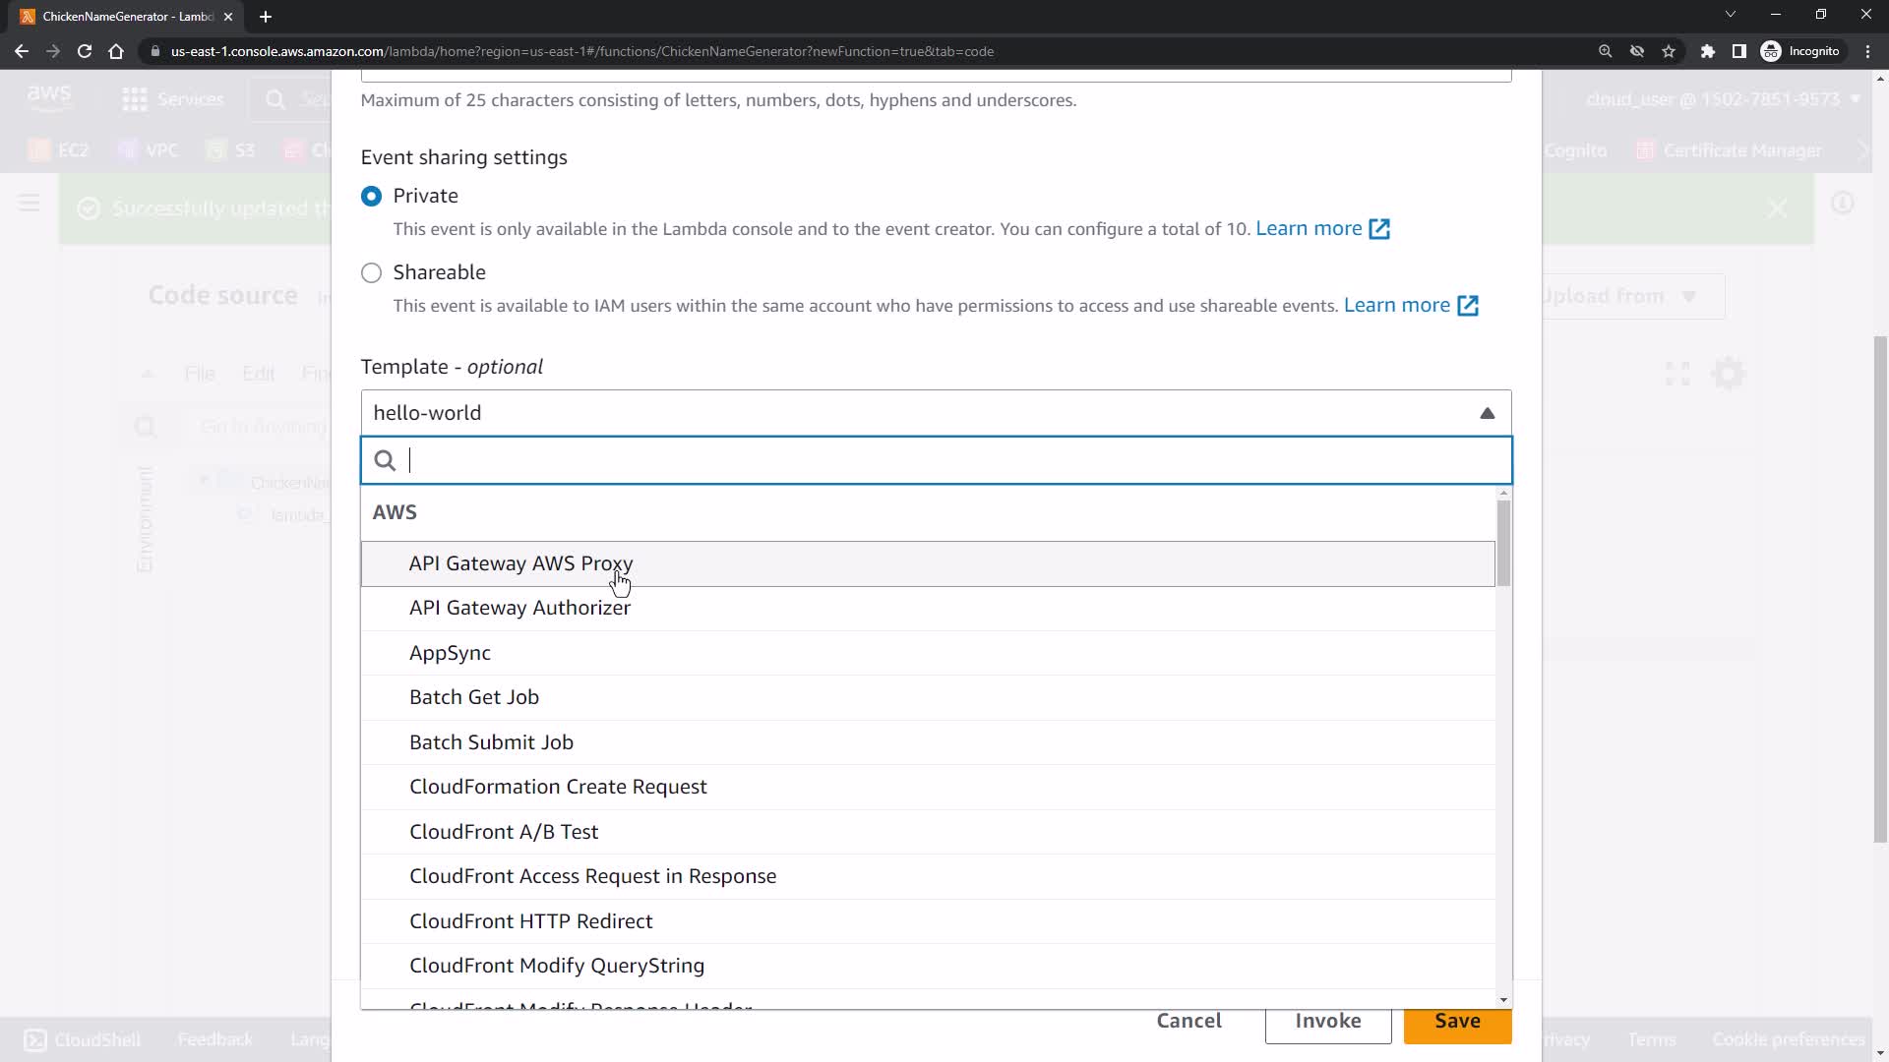Open browser extensions puzzle icon
Image resolution: width=1889 pixels, height=1062 pixels.
coord(1708,51)
